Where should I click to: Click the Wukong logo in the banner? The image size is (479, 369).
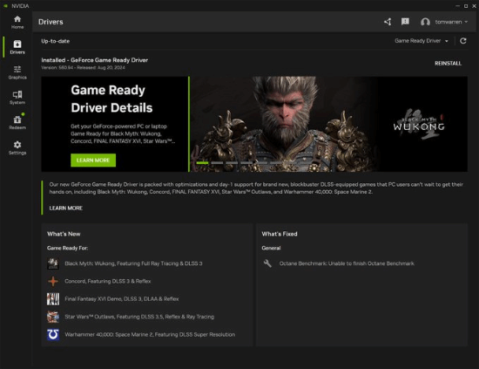[x=419, y=124]
